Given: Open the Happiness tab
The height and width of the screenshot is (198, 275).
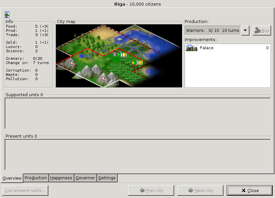Looking at the screenshot, I should pyautogui.click(x=61, y=178).
